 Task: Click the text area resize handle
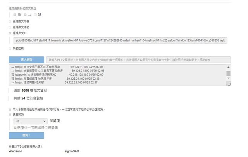(229, 84)
